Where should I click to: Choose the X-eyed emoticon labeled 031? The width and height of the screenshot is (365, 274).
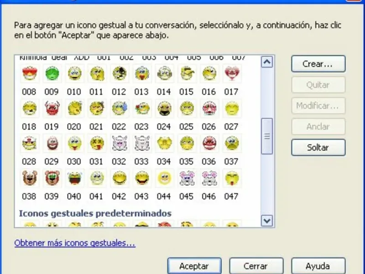pyautogui.click(x=97, y=143)
